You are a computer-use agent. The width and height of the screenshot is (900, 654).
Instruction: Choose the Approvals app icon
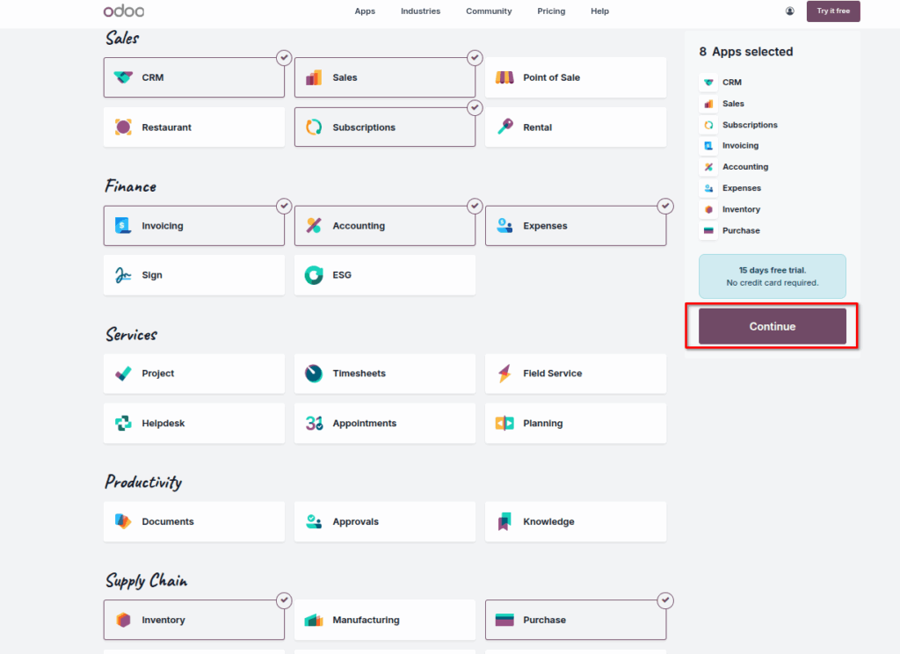tap(314, 521)
